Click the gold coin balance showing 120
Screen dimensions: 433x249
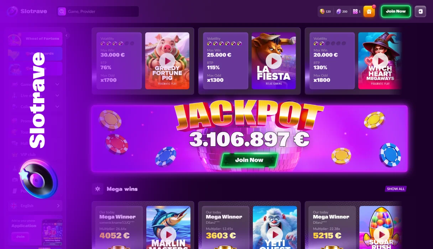325,11
